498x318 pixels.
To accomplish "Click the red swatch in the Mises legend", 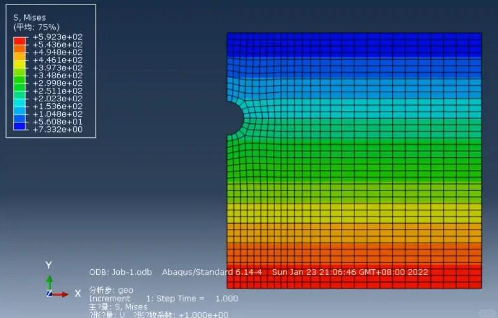I will (x=19, y=40).
